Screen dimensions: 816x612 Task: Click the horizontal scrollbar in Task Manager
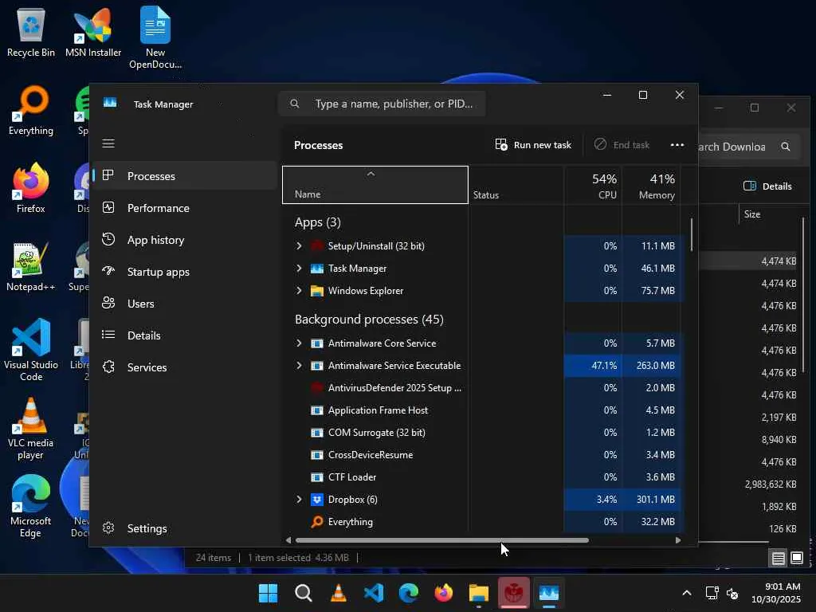(441, 540)
